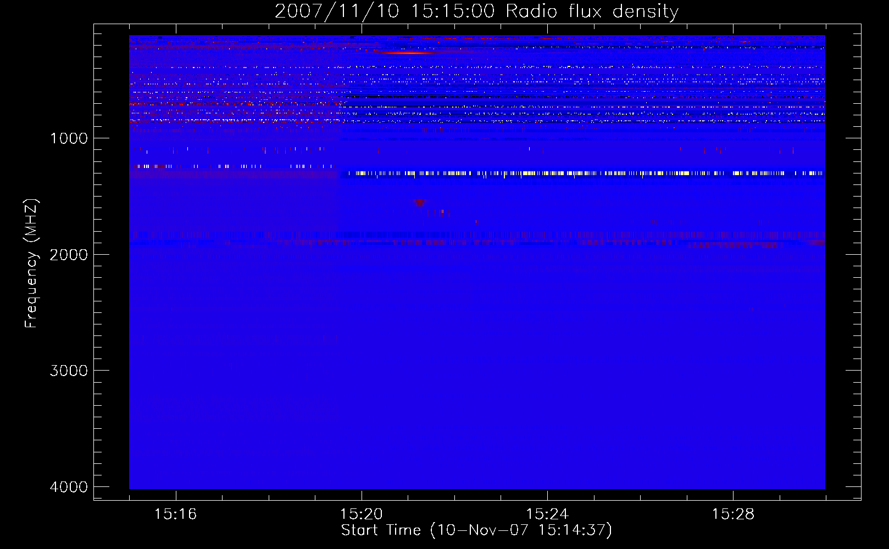Click the 15:16 time tick label

click(176, 514)
